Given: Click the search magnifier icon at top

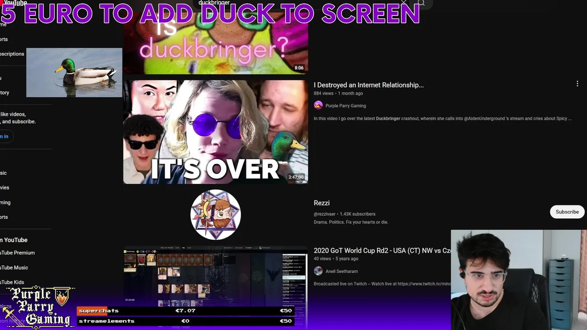Looking at the screenshot, I should click(x=421, y=3).
